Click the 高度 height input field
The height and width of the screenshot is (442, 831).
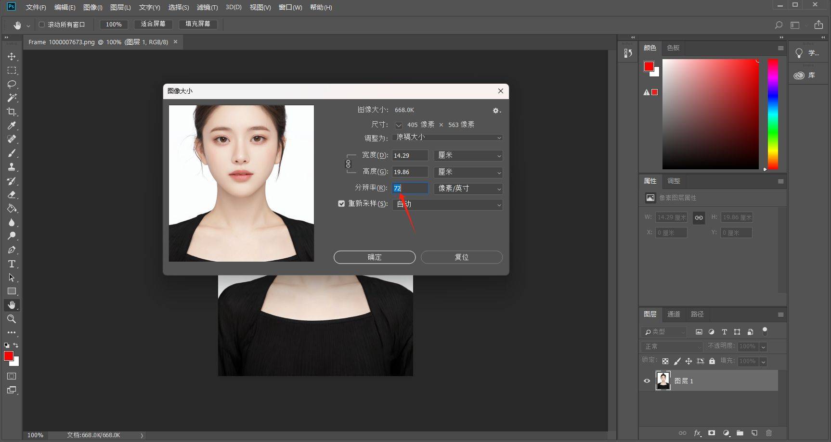410,172
